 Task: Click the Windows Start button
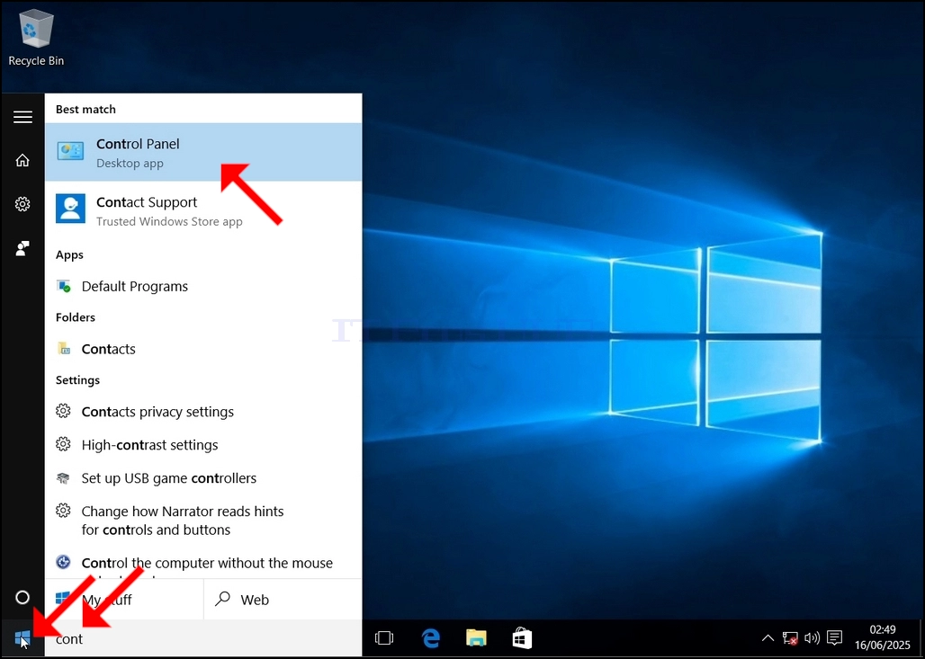coord(22,637)
